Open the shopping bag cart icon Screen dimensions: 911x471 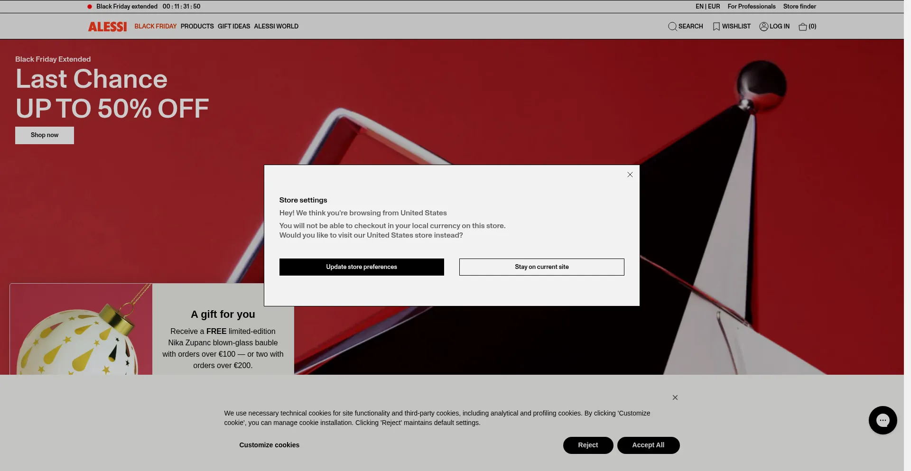(803, 27)
